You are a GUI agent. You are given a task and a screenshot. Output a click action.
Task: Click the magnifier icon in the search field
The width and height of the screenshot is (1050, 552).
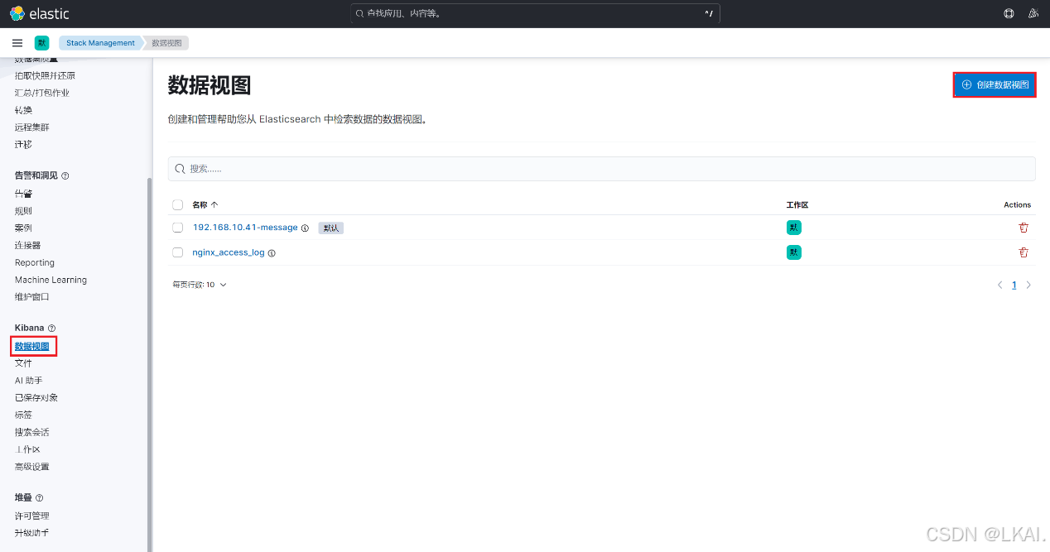[x=180, y=169]
